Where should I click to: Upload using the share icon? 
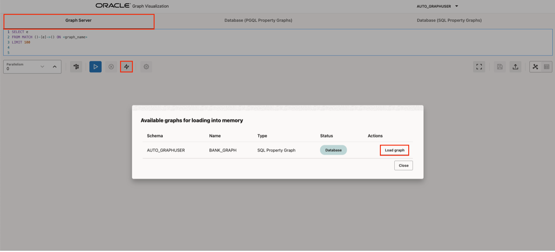(515, 66)
